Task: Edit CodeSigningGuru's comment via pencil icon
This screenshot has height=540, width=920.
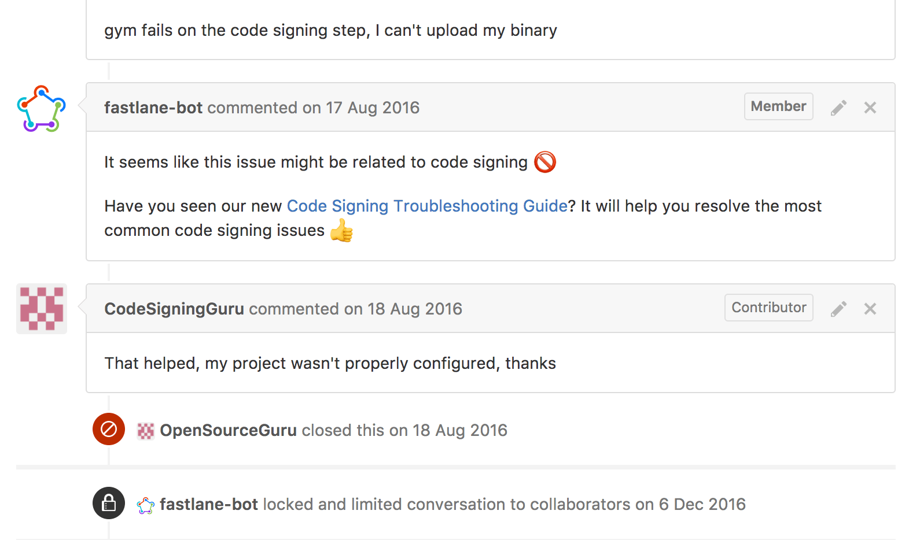Action: [838, 309]
